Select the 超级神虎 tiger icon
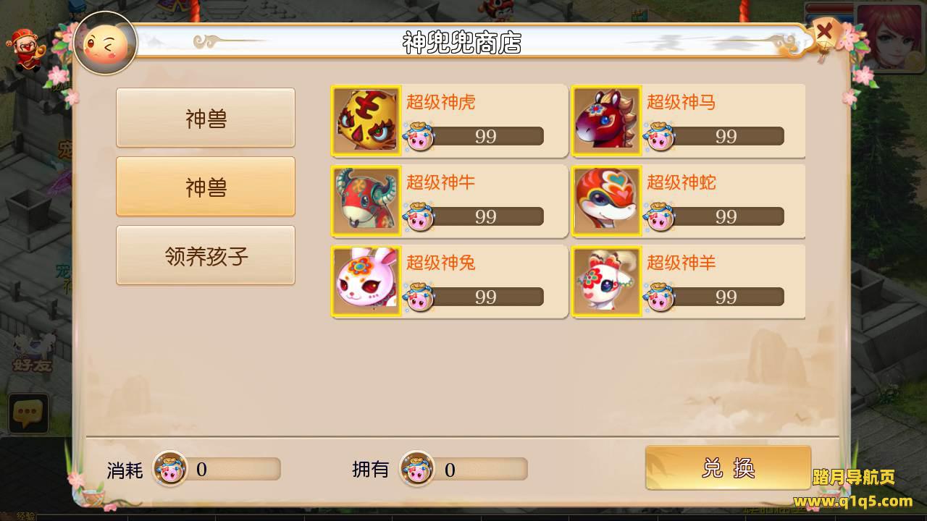 click(x=366, y=120)
